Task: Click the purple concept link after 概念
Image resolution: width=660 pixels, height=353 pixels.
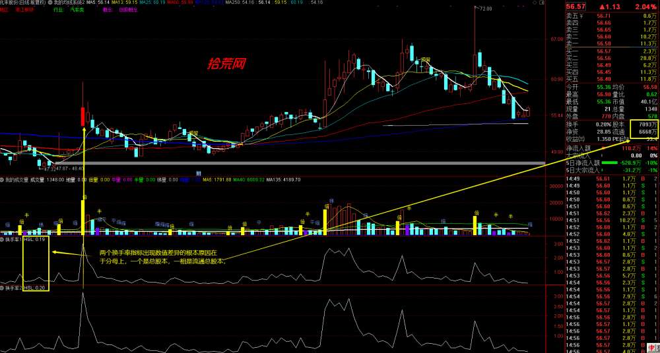Action: [x=129, y=9]
